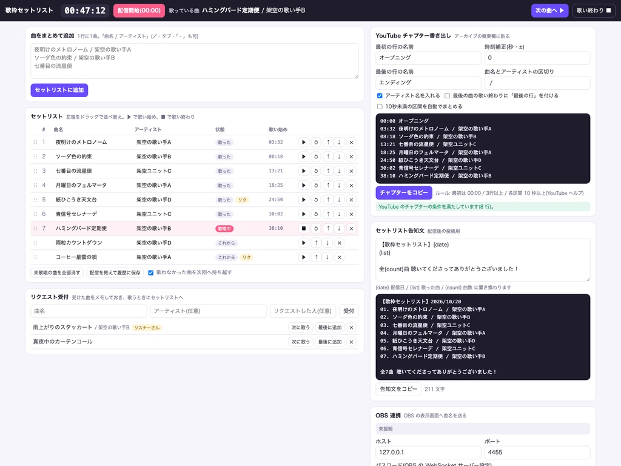
Task: Move 雨粒カウントダウン up one position
Action: coord(316,243)
